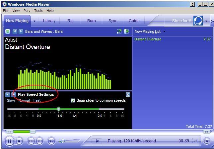The image size is (214, 149).
Task: Set play speed to Normal
Action: pos(24,101)
